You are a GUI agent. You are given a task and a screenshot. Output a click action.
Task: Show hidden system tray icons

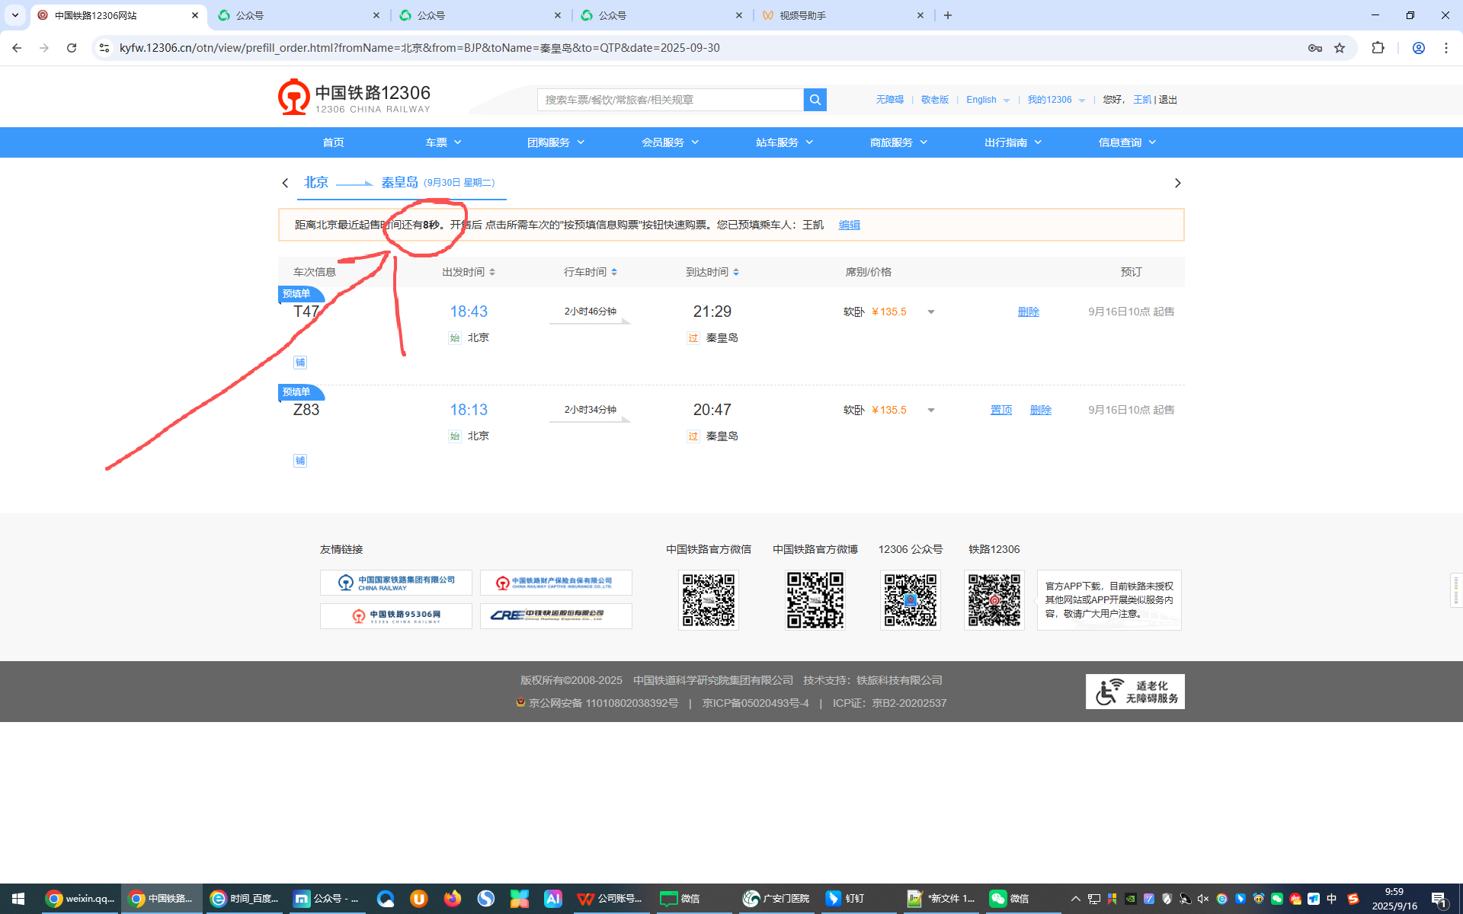[x=1076, y=899]
